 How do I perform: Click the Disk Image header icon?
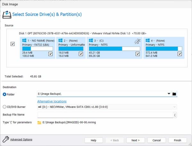6,15
